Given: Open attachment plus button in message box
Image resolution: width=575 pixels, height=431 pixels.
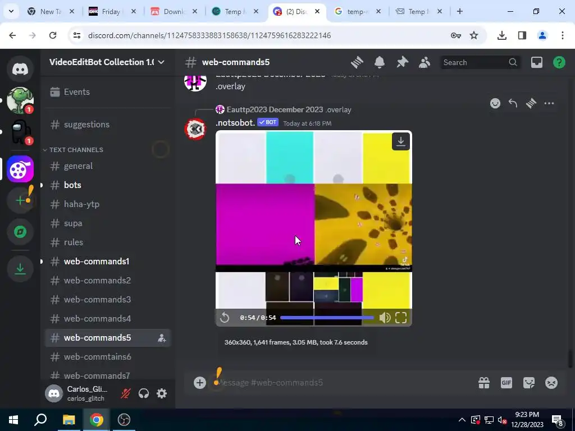Looking at the screenshot, I should coord(200,383).
